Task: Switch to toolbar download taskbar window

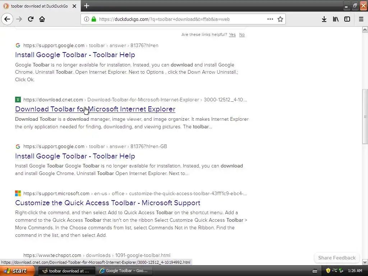Action: coord(66,271)
